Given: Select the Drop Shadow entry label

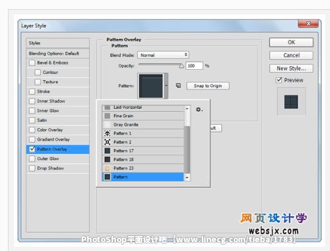Looking at the screenshot, I should coord(50,168).
